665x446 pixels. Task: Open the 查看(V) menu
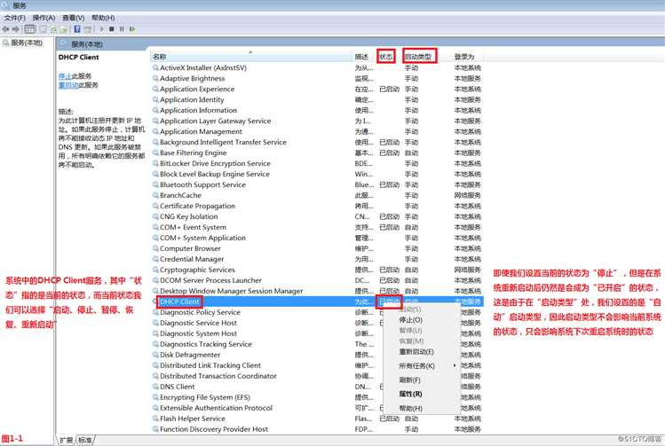pyautogui.click(x=74, y=18)
